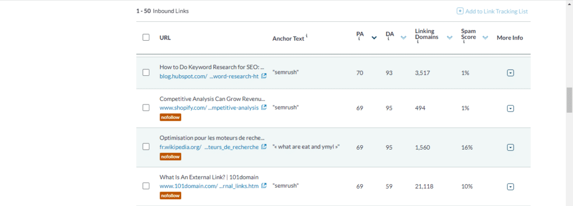The image size is (573, 206).
Task: Click Linking Domains value 494
Action: (420, 108)
